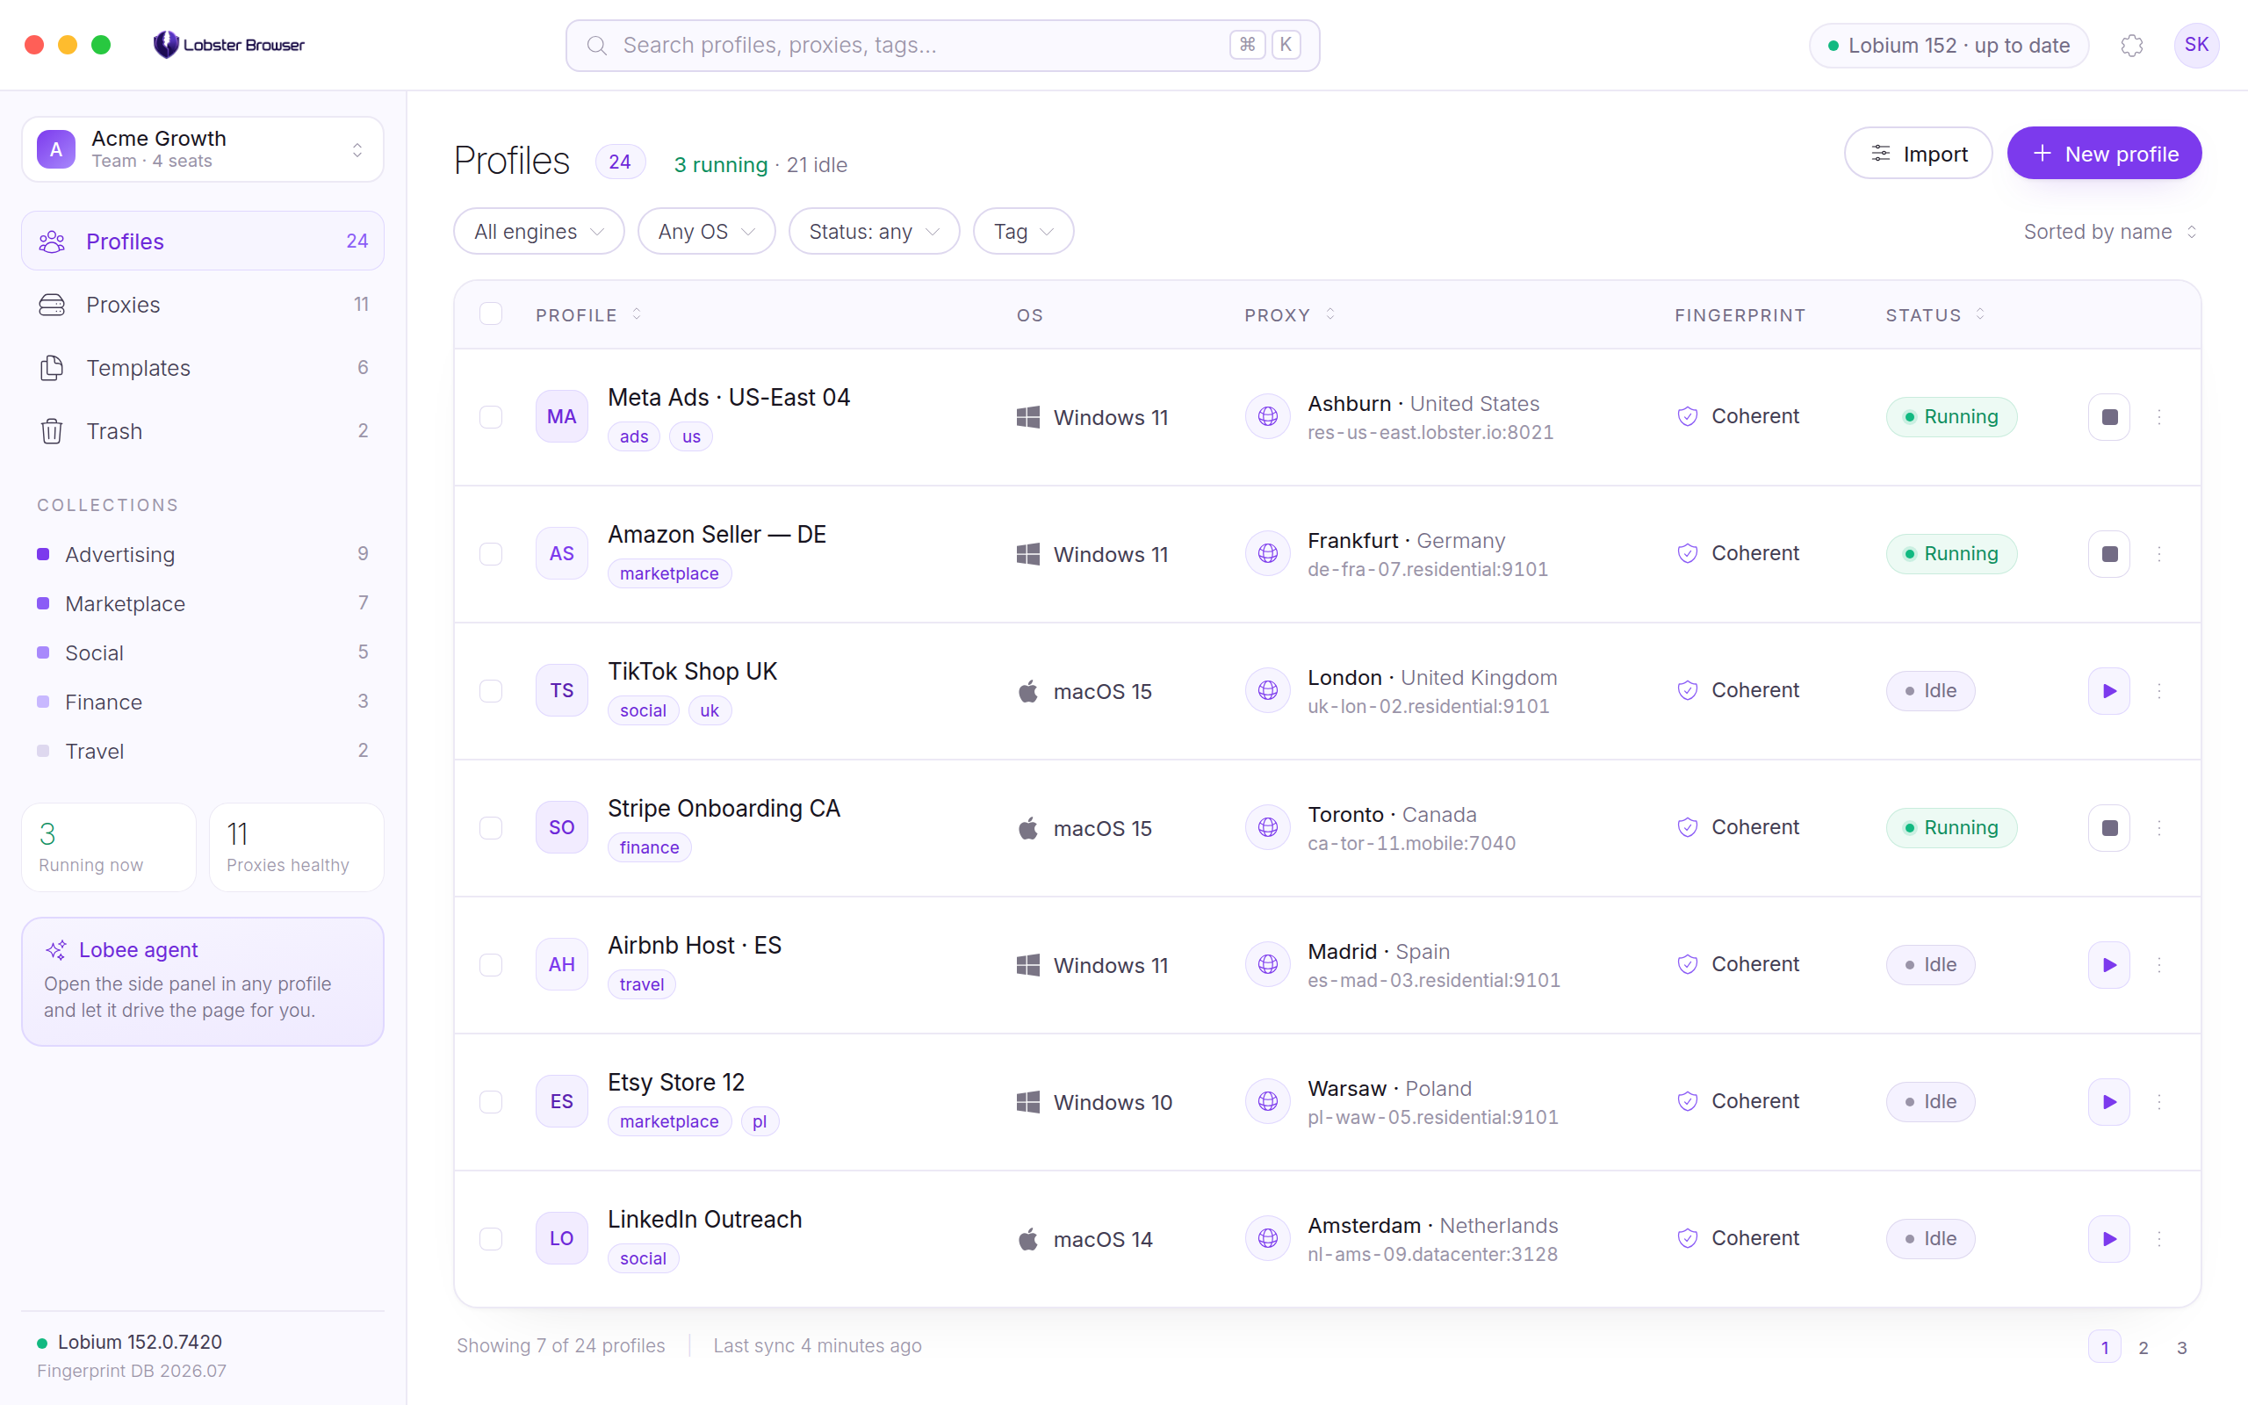
Task: Open more options for Amazon Seller — DE
Action: (2158, 554)
